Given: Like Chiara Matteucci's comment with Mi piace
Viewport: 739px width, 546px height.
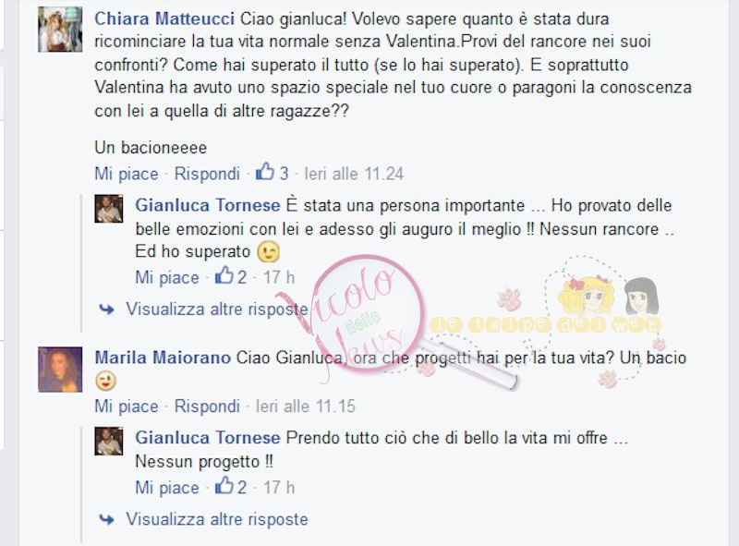Looking at the screenshot, I should [x=127, y=174].
